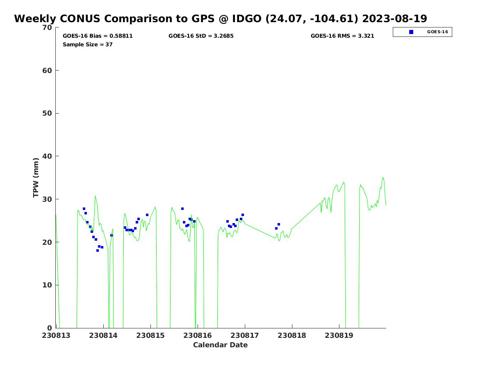Click y-axis tick label 0
492x369 pixels.
(x=50, y=328)
